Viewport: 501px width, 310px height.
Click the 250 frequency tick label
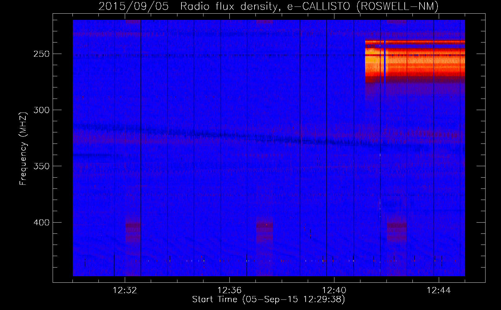point(41,54)
